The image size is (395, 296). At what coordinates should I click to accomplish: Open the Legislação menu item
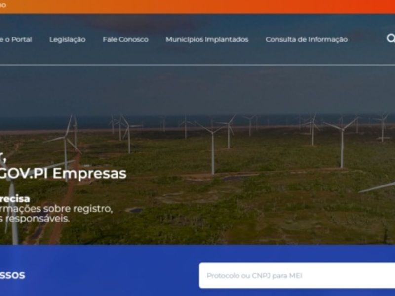coord(67,40)
